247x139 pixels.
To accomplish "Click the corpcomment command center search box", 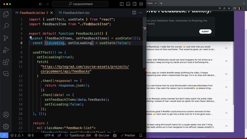I will 80,4.
